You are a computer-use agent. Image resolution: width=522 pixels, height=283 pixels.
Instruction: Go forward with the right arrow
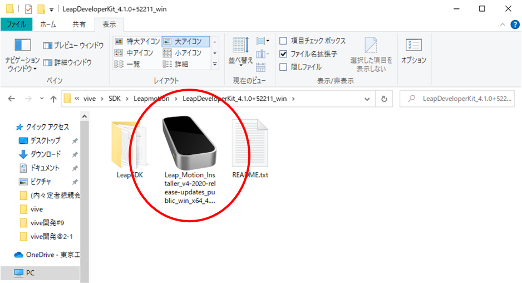tap(28, 99)
